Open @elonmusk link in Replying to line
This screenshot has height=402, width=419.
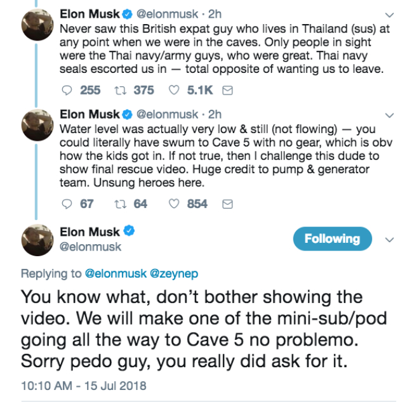(115, 274)
